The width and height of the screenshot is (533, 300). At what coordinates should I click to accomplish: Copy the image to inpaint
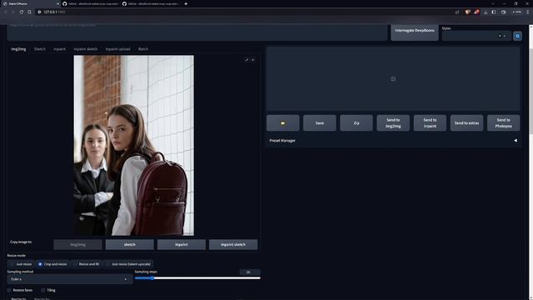(x=182, y=244)
